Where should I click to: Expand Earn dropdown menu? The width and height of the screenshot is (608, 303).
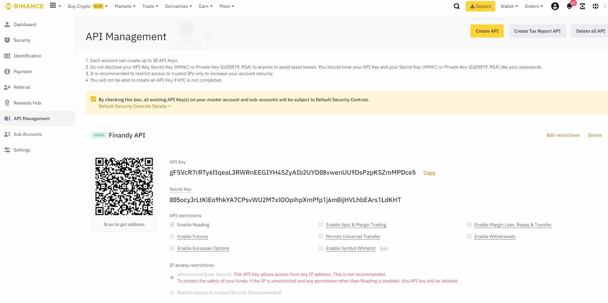[206, 6]
